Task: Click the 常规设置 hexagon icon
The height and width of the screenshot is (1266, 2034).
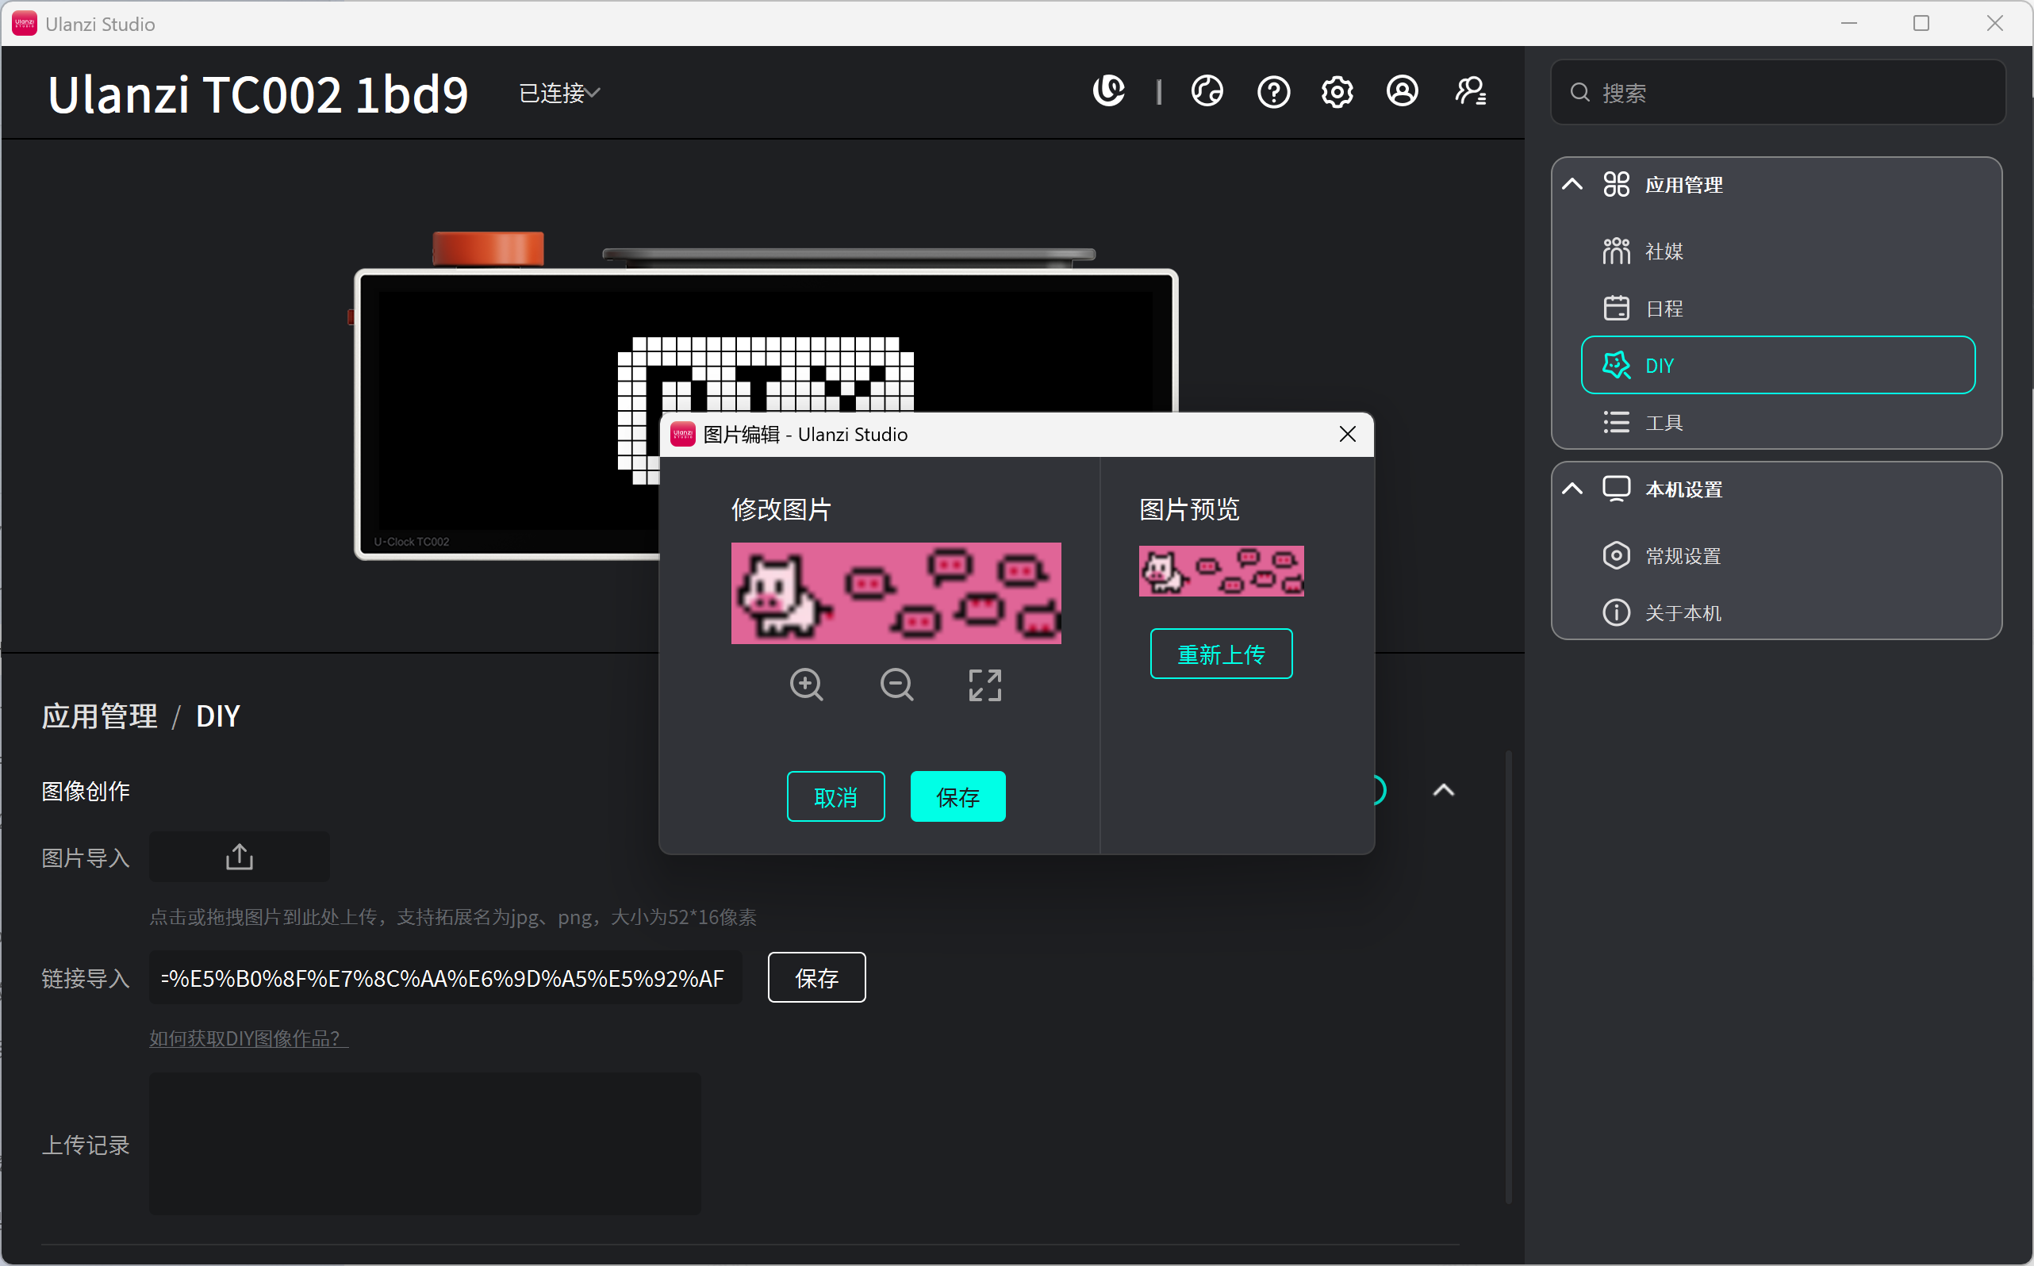Action: click(1616, 556)
